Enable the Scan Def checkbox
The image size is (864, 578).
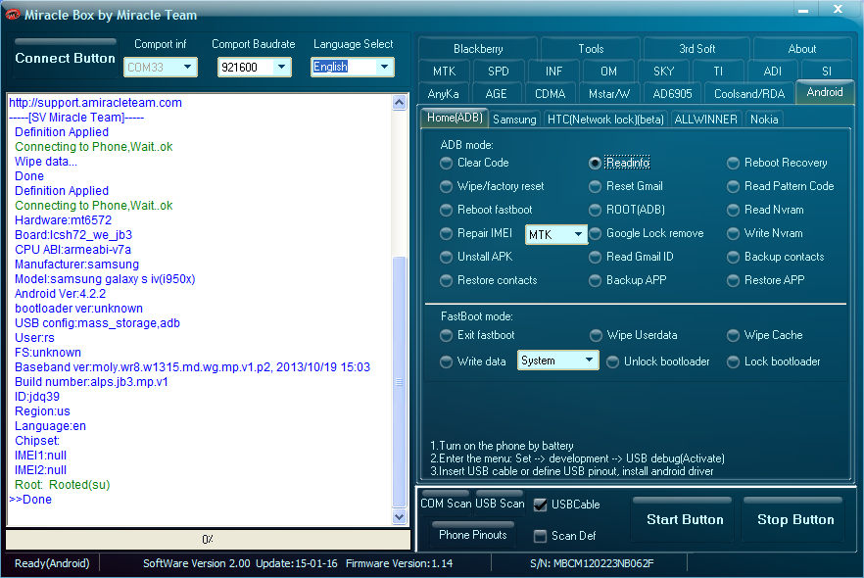click(565, 536)
